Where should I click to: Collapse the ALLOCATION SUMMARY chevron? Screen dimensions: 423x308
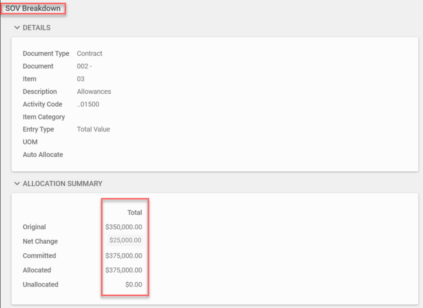tap(17, 183)
